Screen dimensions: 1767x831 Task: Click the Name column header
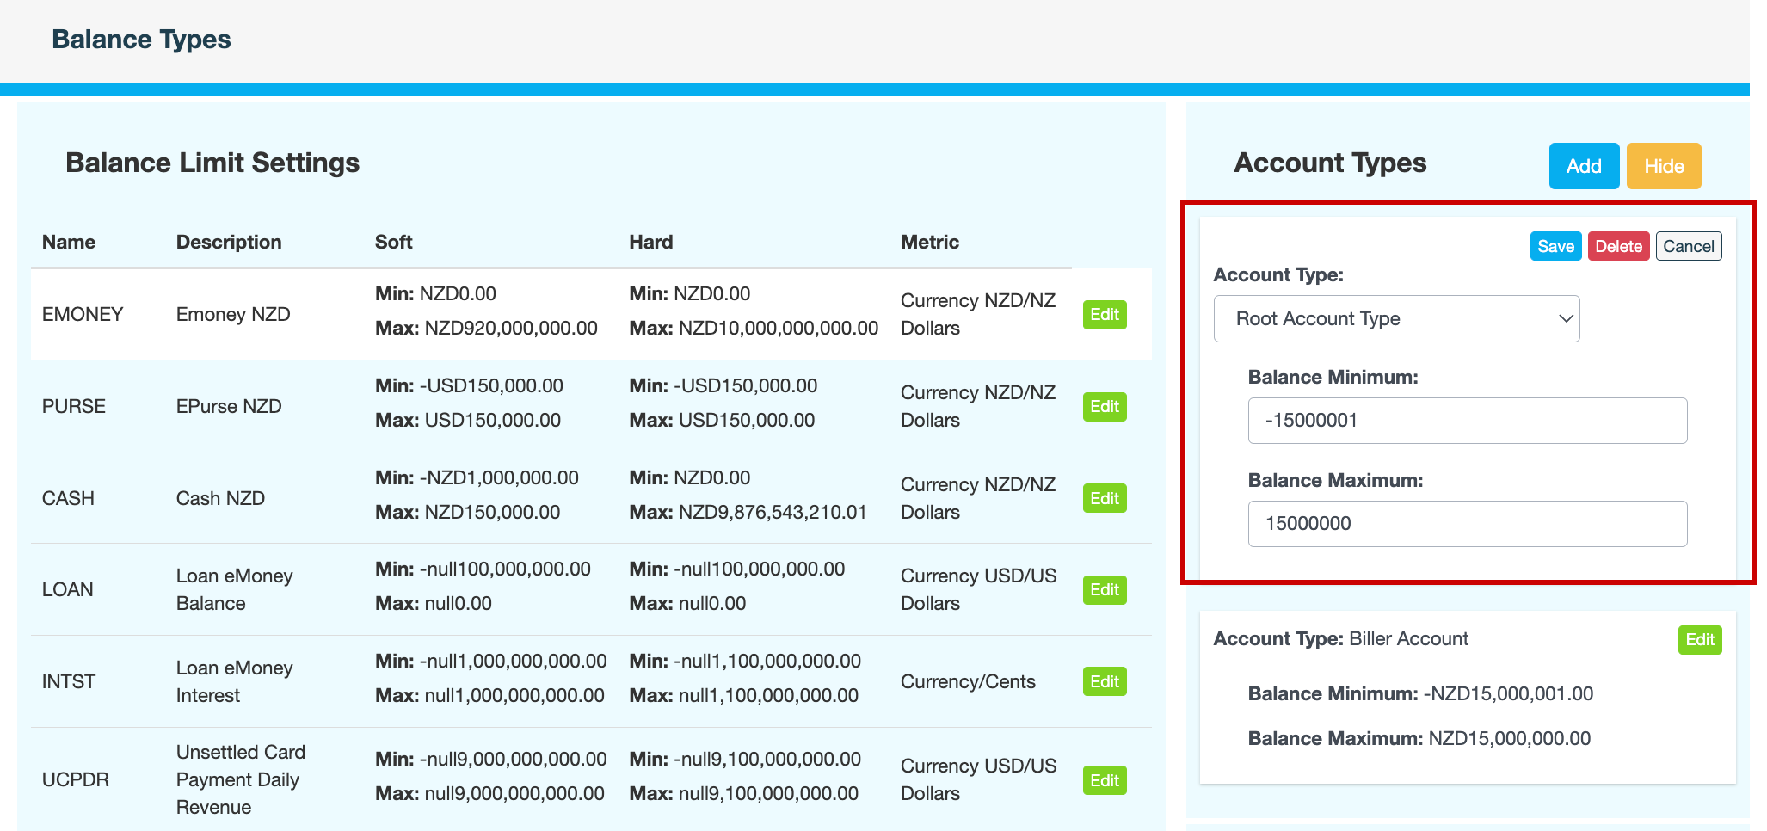(69, 243)
